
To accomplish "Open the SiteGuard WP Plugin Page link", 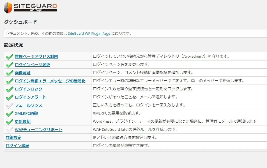I will pos(89,34).
